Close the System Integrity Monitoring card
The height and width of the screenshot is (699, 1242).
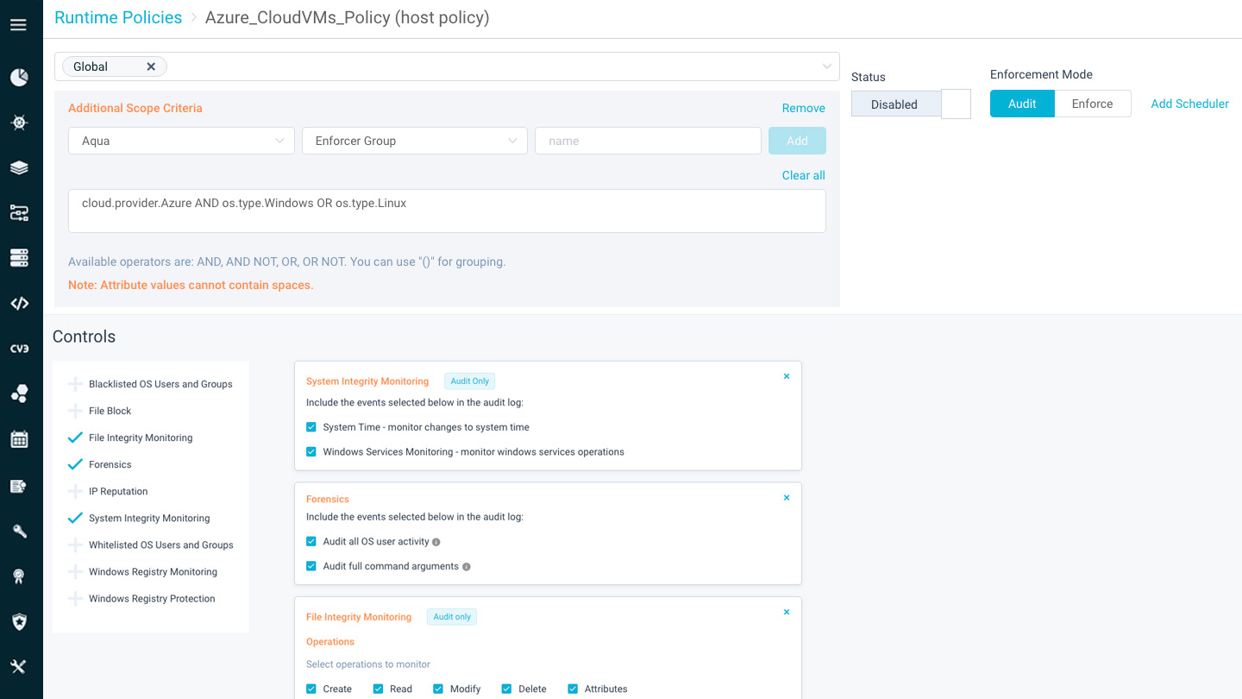click(x=787, y=376)
